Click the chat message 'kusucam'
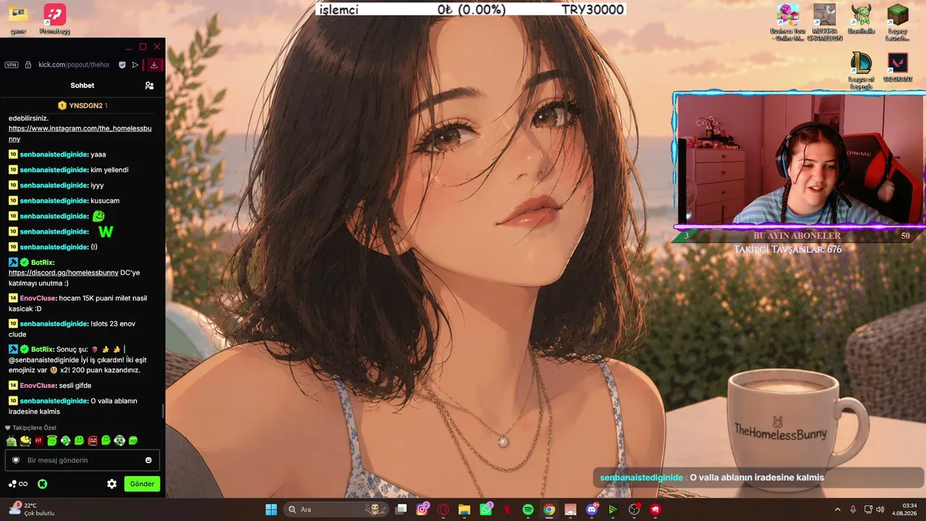 pyautogui.click(x=105, y=200)
